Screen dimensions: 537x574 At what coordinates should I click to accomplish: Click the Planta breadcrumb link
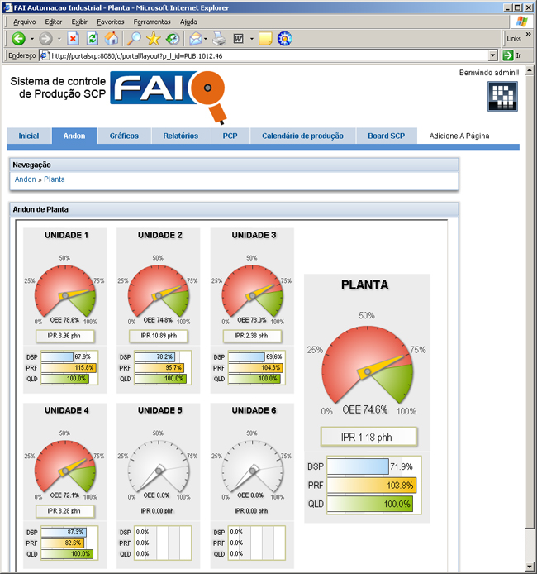tap(55, 179)
